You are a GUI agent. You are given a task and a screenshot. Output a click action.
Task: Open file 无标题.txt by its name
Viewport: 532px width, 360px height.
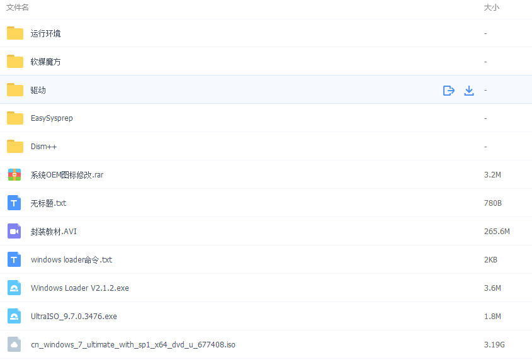point(48,203)
